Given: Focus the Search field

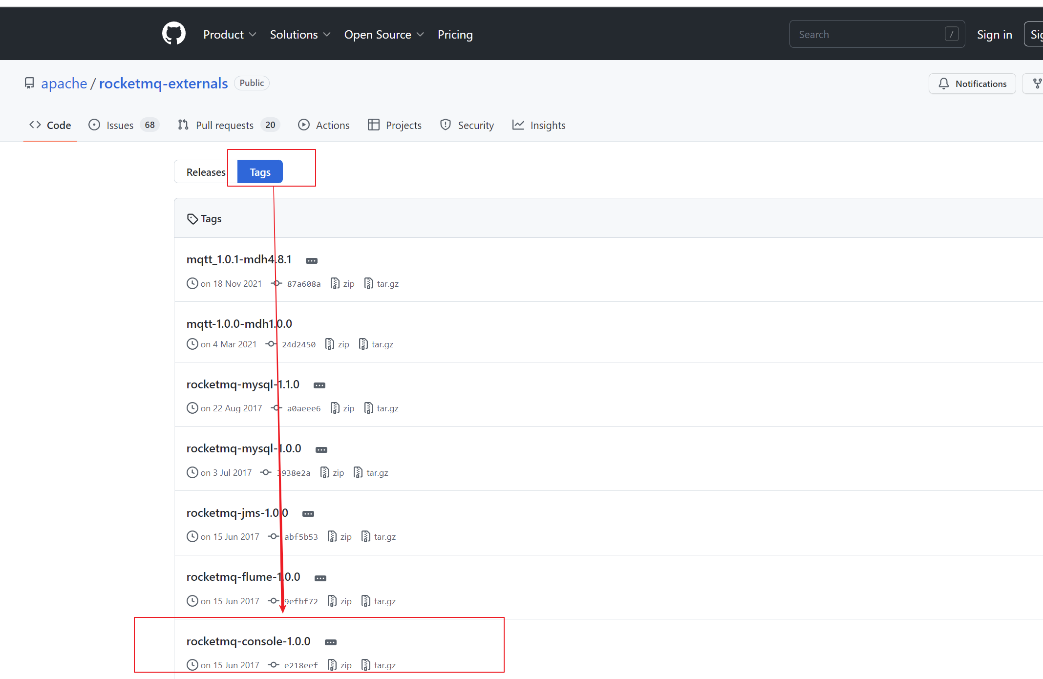Looking at the screenshot, I should tap(877, 34).
